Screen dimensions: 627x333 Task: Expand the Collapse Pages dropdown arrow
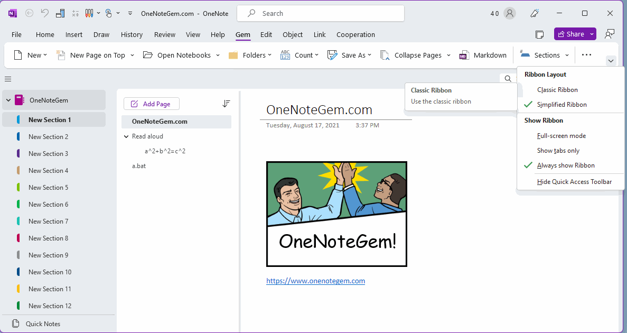click(x=448, y=55)
